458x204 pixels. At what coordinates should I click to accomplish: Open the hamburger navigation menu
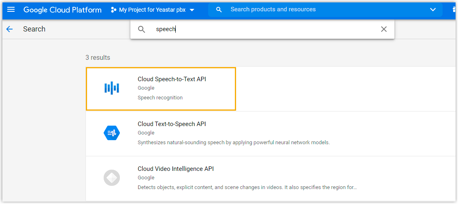(x=11, y=10)
